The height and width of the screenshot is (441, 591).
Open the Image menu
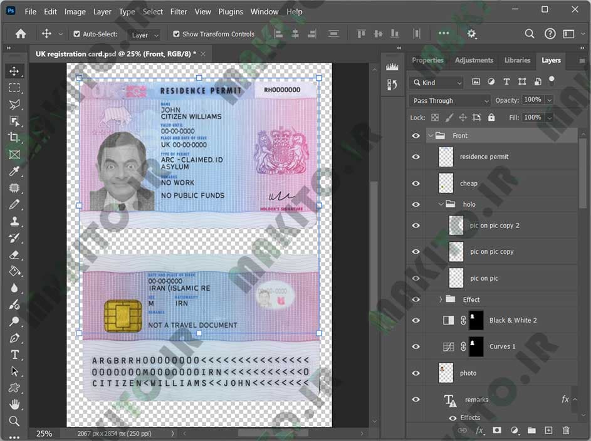tap(75, 12)
